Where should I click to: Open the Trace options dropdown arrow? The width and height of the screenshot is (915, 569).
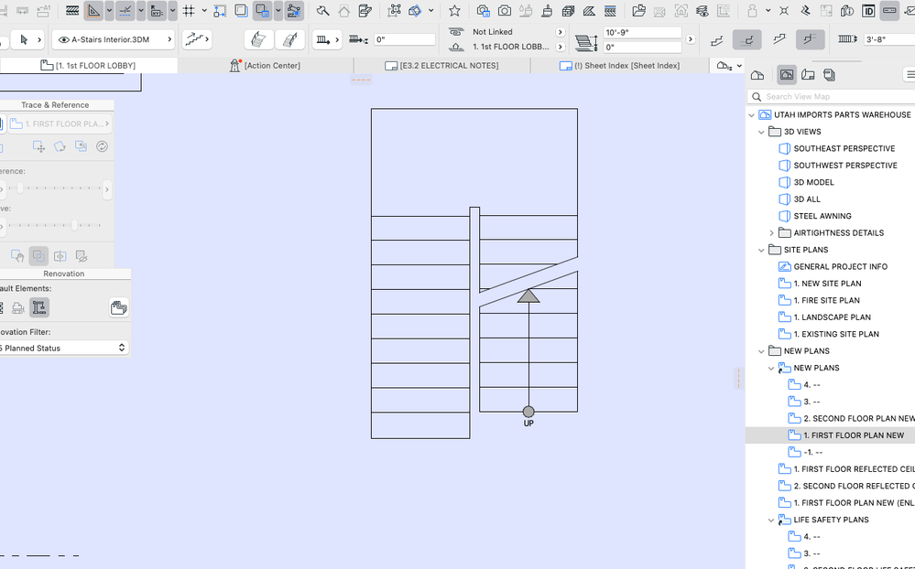click(278, 10)
